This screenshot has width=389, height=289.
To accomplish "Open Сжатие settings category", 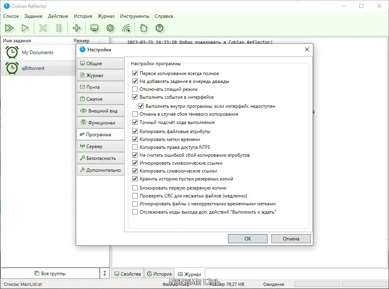I will click(x=101, y=99).
